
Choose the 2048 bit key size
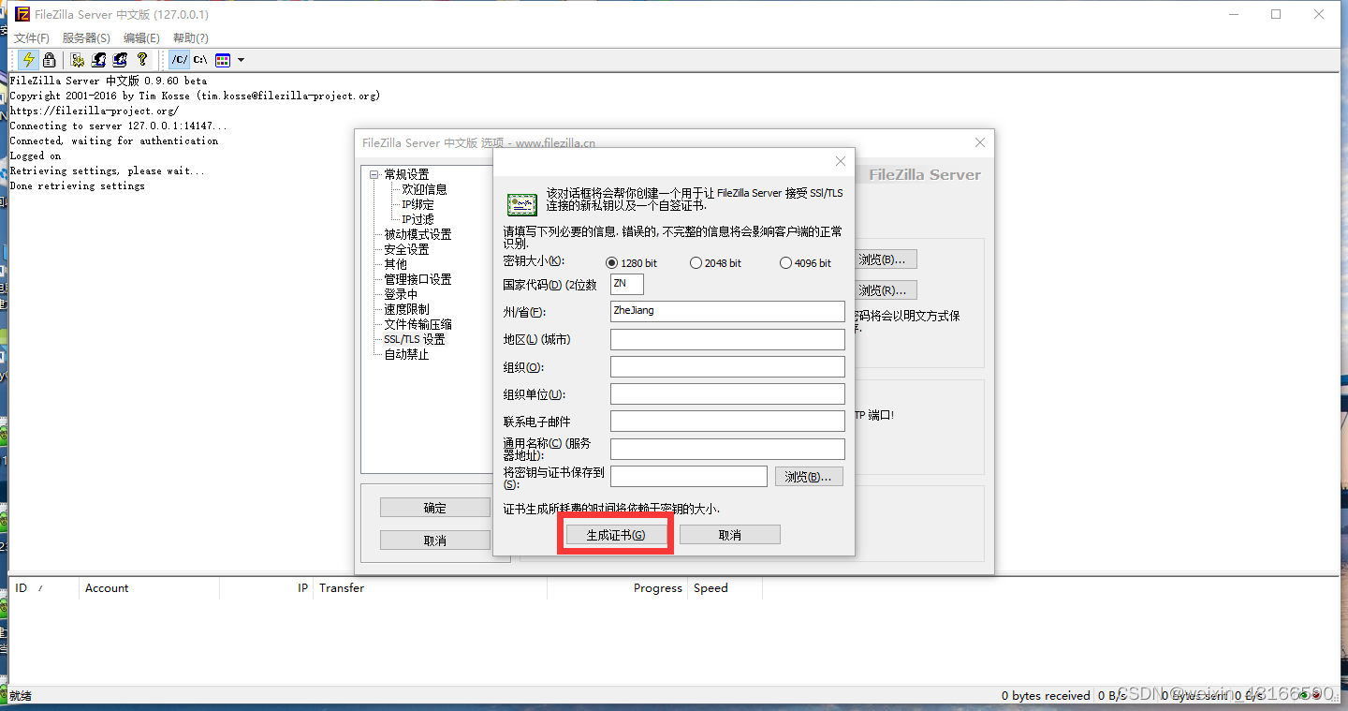pos(715,263)
